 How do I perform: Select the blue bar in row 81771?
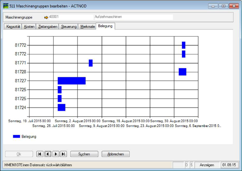point(91,63)
